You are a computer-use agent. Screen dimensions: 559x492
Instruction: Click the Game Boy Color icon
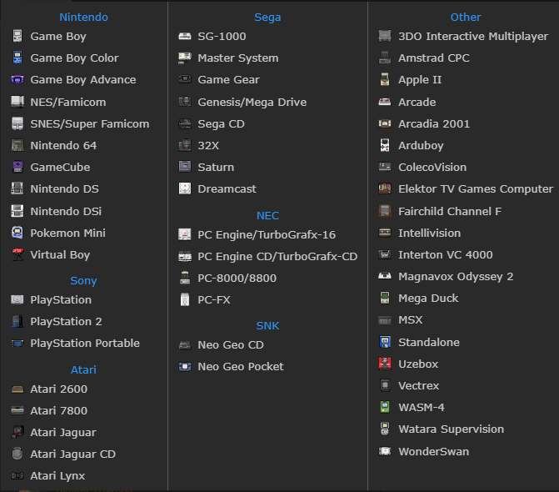click(17, 58)
